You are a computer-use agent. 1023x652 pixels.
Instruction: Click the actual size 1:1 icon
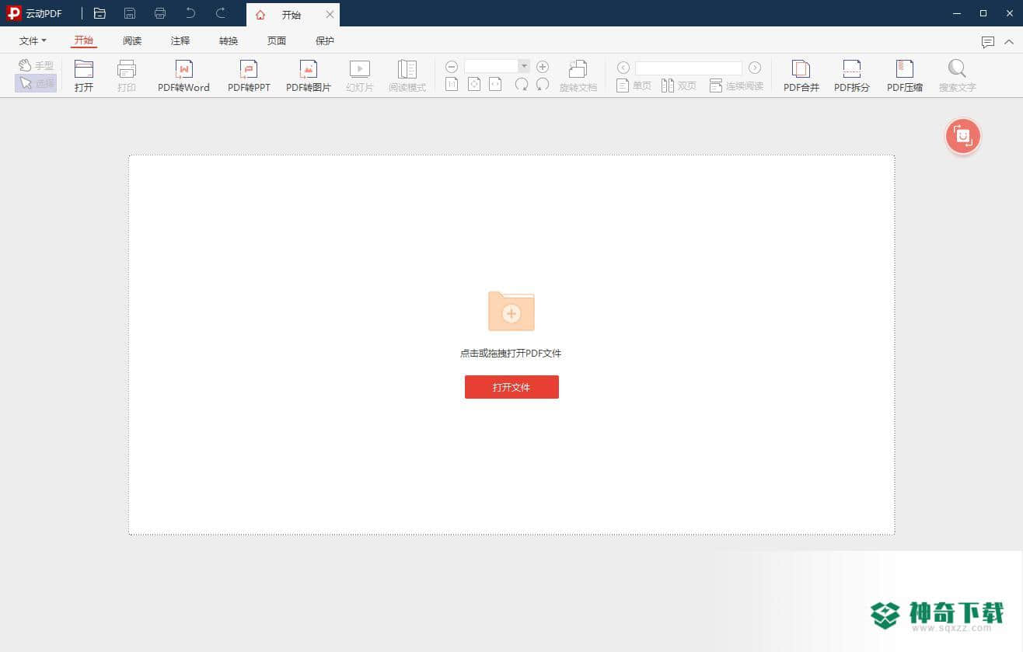pos(452,84)
